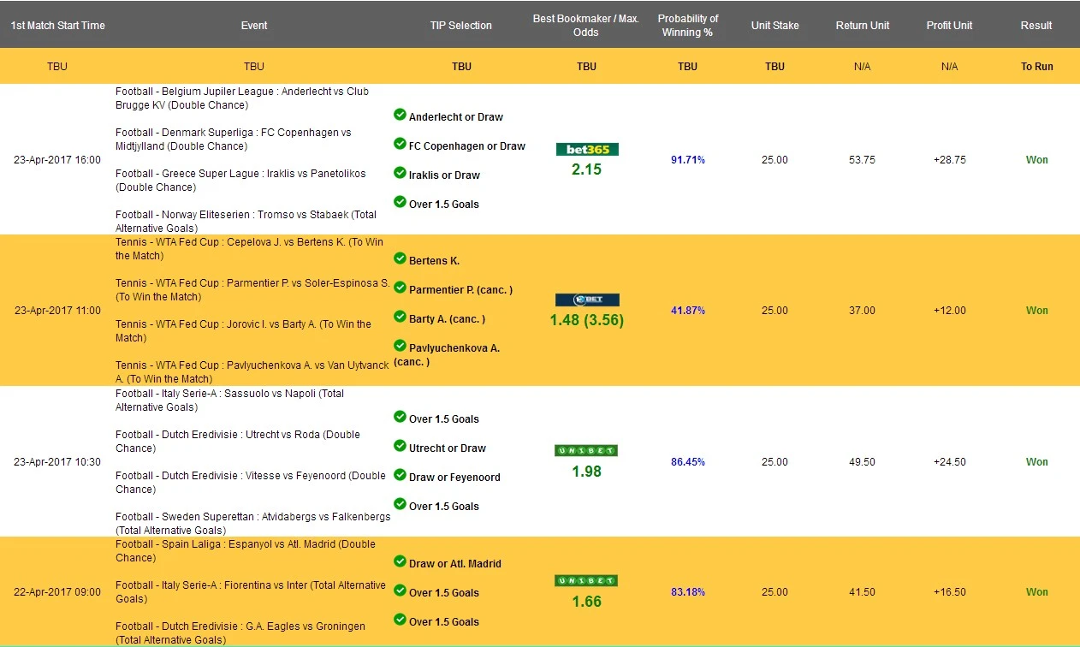Open the 91.71% probability link
The image size is (1080, 647).
(687, 160)
